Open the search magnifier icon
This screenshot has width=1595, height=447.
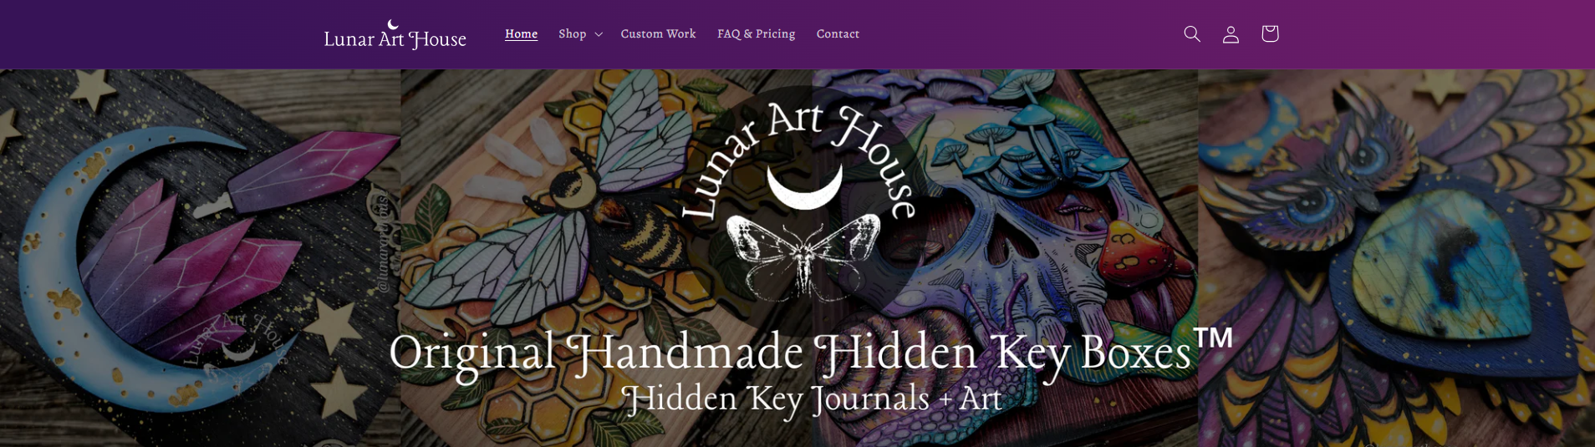coord(1192,33)
